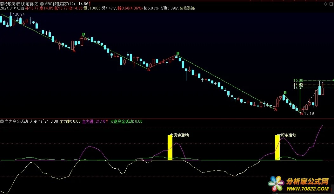Click the 15.00 target price label
Screen dimensions: 334x194
[x=298, y=81]
